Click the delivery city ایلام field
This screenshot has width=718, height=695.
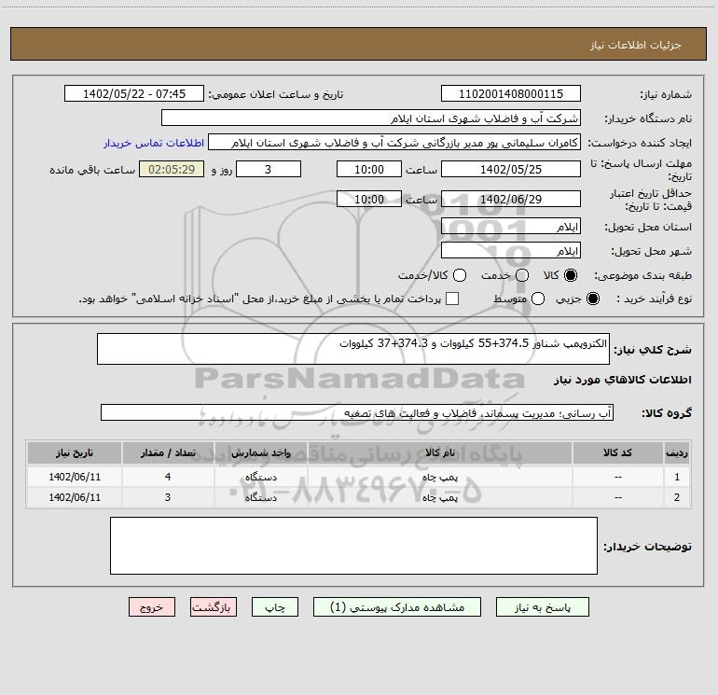[x=511, y=251]
